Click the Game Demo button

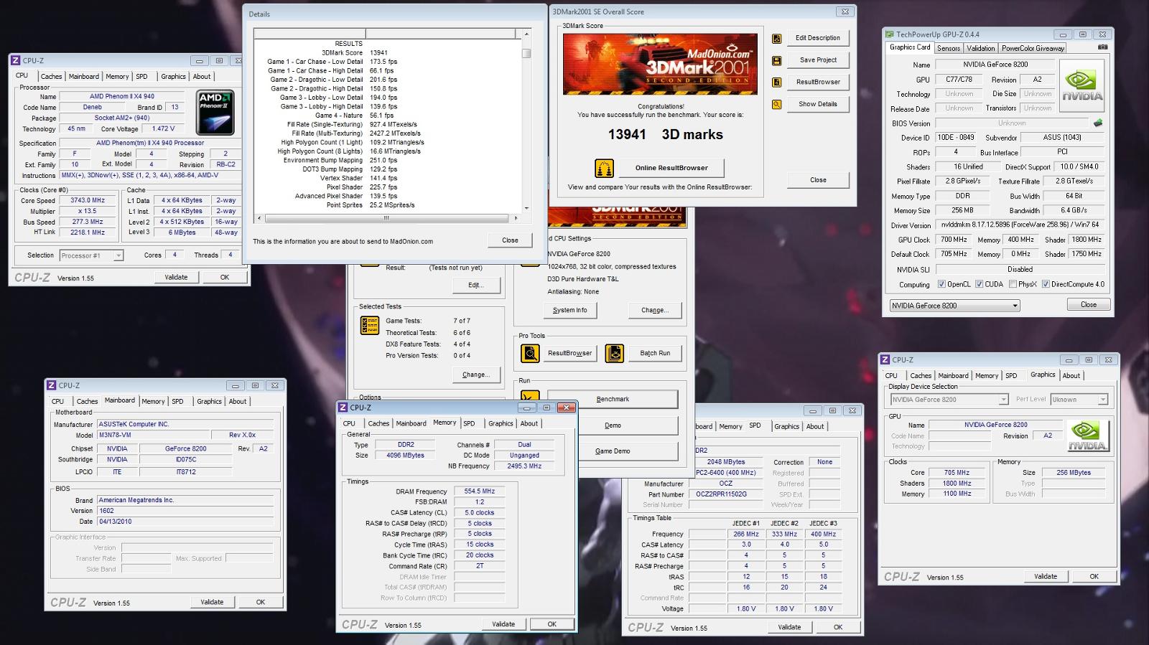pos(613,451)
